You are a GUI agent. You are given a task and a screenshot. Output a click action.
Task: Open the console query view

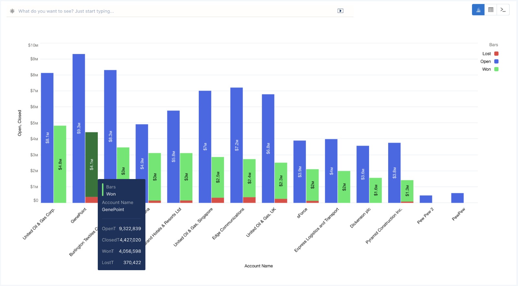pyautogui.click(x=503, y=10)
